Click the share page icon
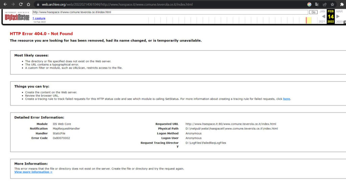The height and width of the screenshot is (192, 346). [325, 4]
